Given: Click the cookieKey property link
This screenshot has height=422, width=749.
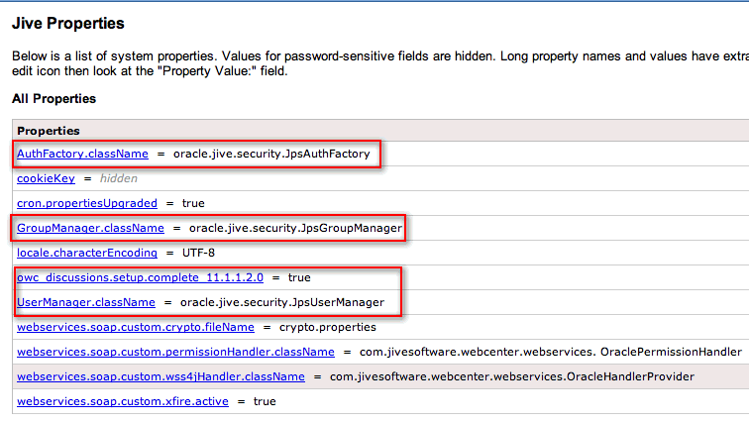Looking at the screenshot, I should (x=46, y=178).
